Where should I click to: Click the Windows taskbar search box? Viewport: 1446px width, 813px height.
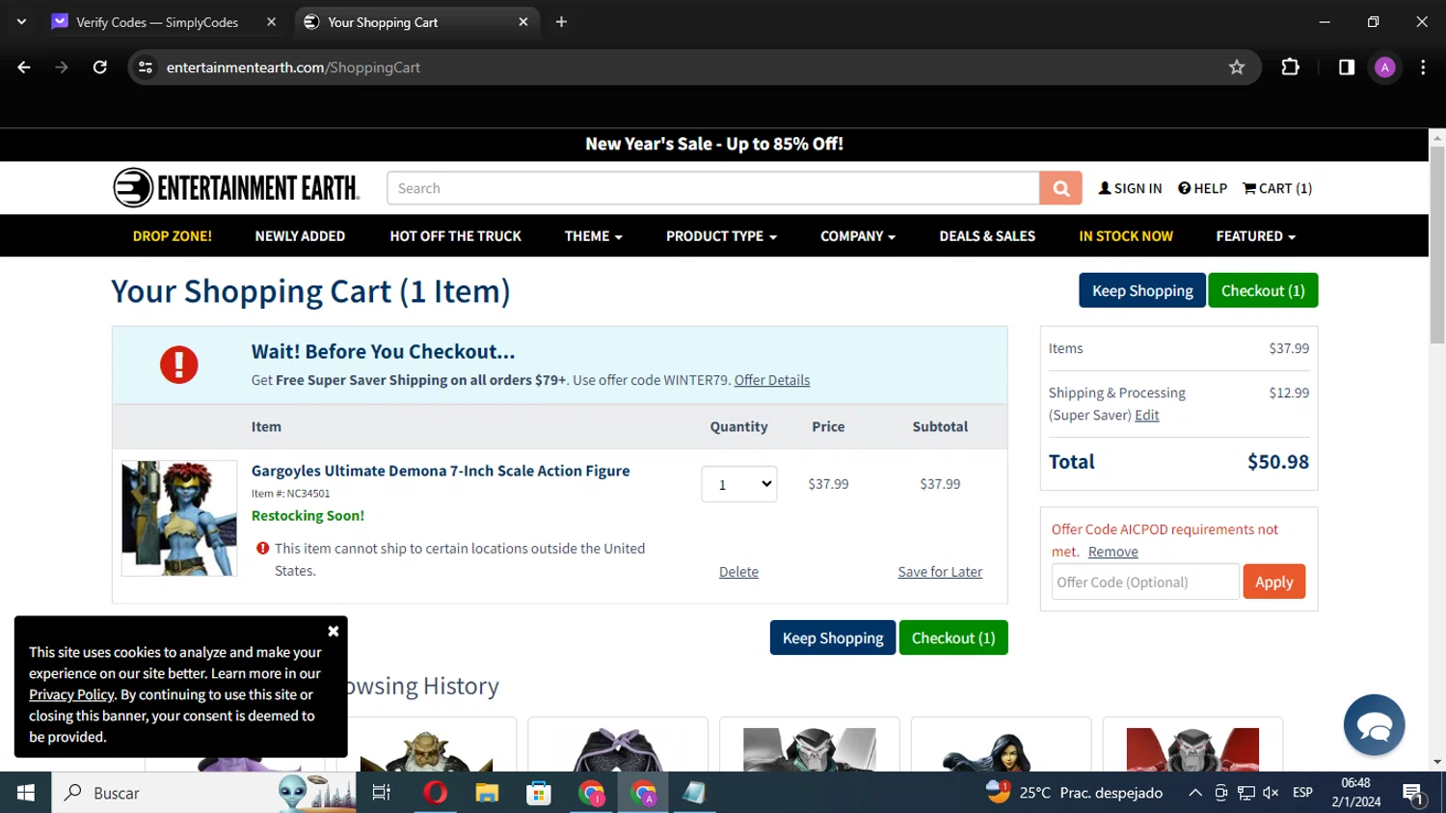(x=203, y=793)
